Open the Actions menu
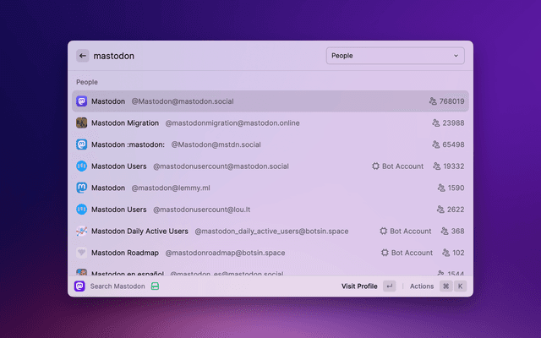Image resolution: width=541 pixels, height=338 pixels. (421, 286)
